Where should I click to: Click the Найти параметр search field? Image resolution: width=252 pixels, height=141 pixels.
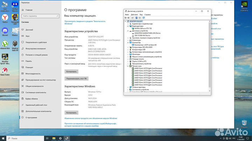(40, 16)
